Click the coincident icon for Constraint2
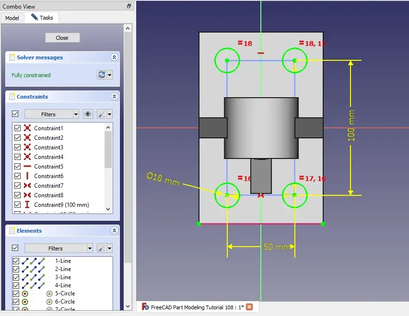 click(x=27, y=137)
